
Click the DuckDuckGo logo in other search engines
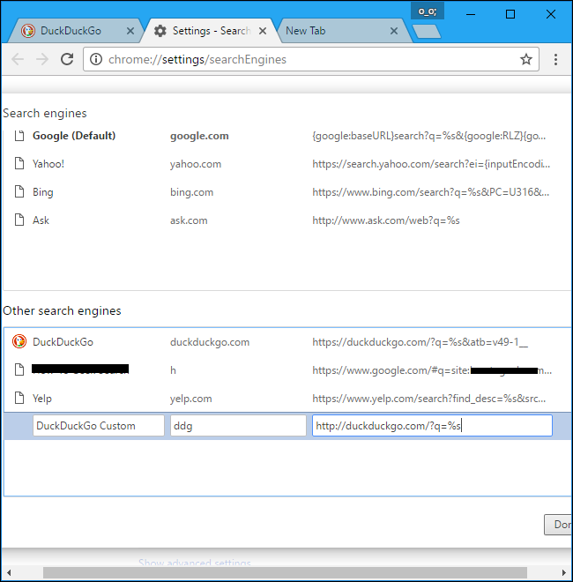pyautogui.click(x=19, y=341)
